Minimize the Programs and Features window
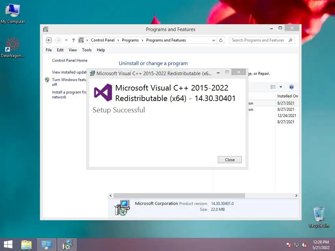 272,28
